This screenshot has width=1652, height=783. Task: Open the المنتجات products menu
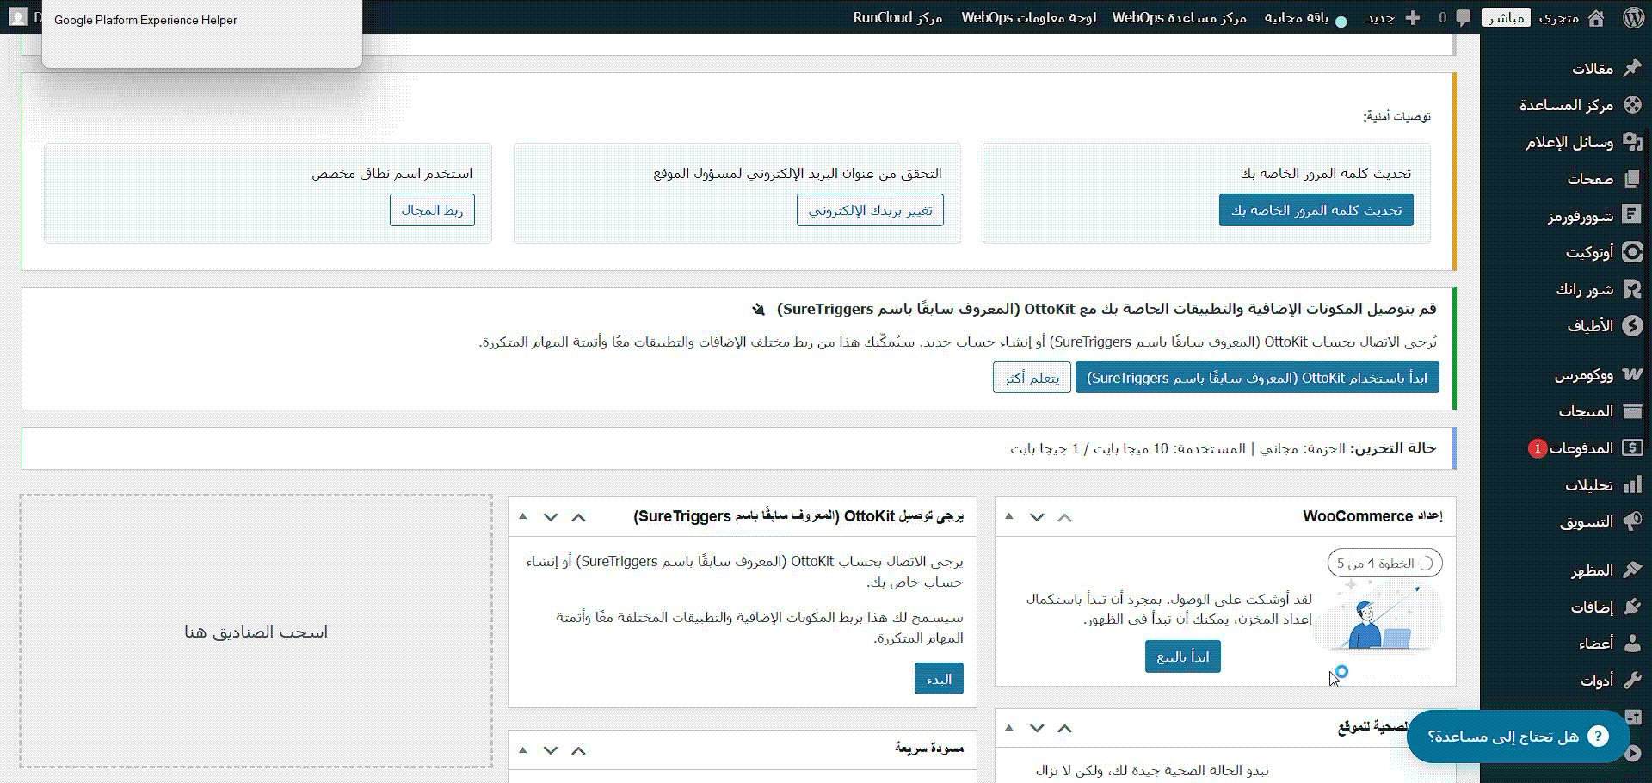click(x=1586, y=411)
